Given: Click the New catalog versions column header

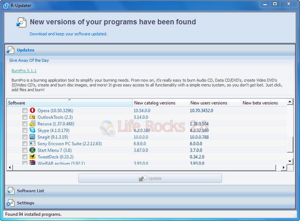Looking at the screenshot, I should 160,103.
